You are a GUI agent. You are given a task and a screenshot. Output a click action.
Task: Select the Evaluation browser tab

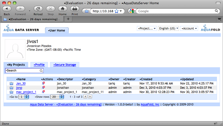click(x=32, y=19)
